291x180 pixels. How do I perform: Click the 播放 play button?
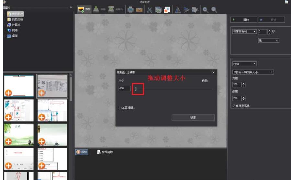[244, 20]
